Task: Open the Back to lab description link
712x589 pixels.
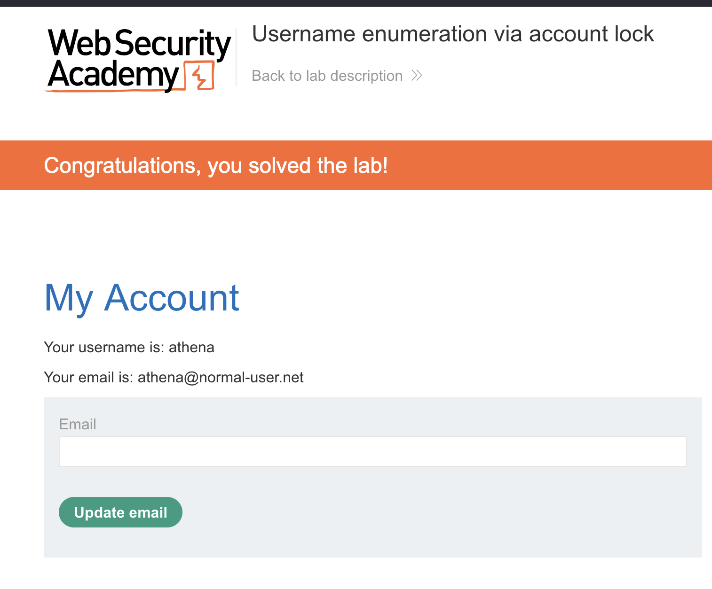Action: point(327,76)
